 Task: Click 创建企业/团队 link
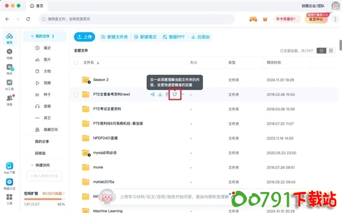pos(313,6)
